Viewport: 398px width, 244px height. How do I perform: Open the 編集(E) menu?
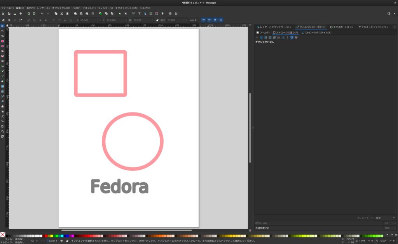20,8
